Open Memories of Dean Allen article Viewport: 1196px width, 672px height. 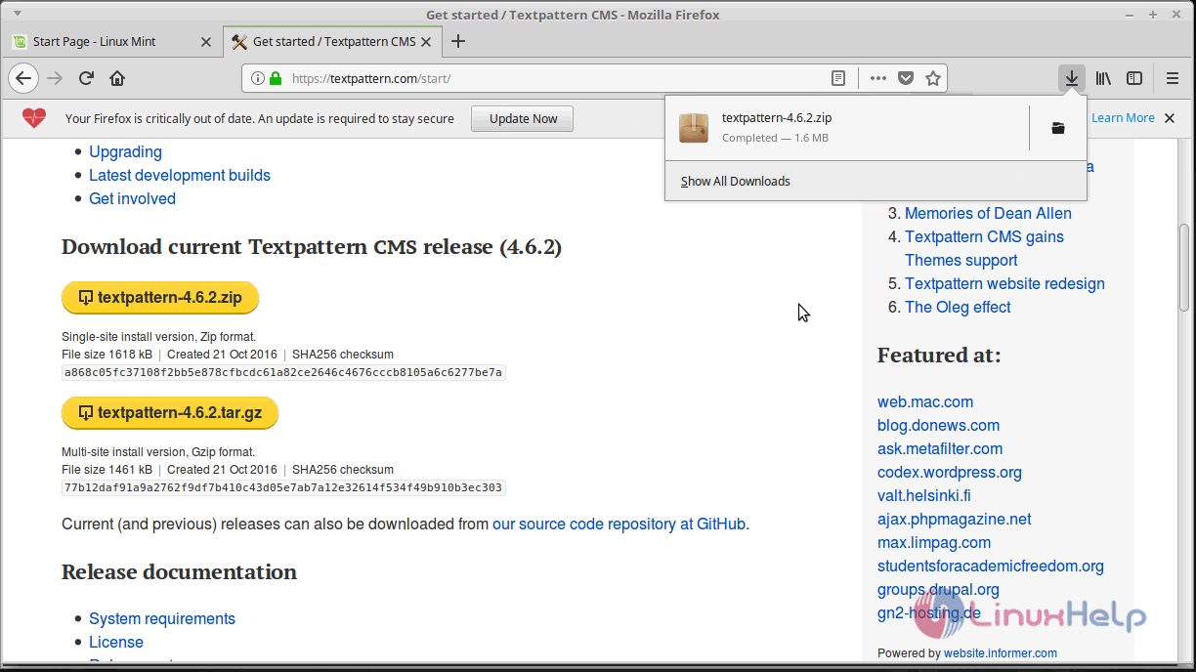(x=988, y=213)
